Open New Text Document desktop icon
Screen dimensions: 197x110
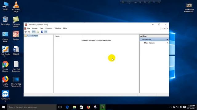point(16,66)
